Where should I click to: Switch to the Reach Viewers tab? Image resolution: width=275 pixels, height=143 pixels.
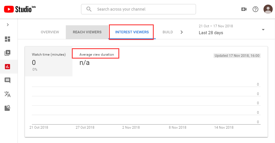[x=87, y=32]
